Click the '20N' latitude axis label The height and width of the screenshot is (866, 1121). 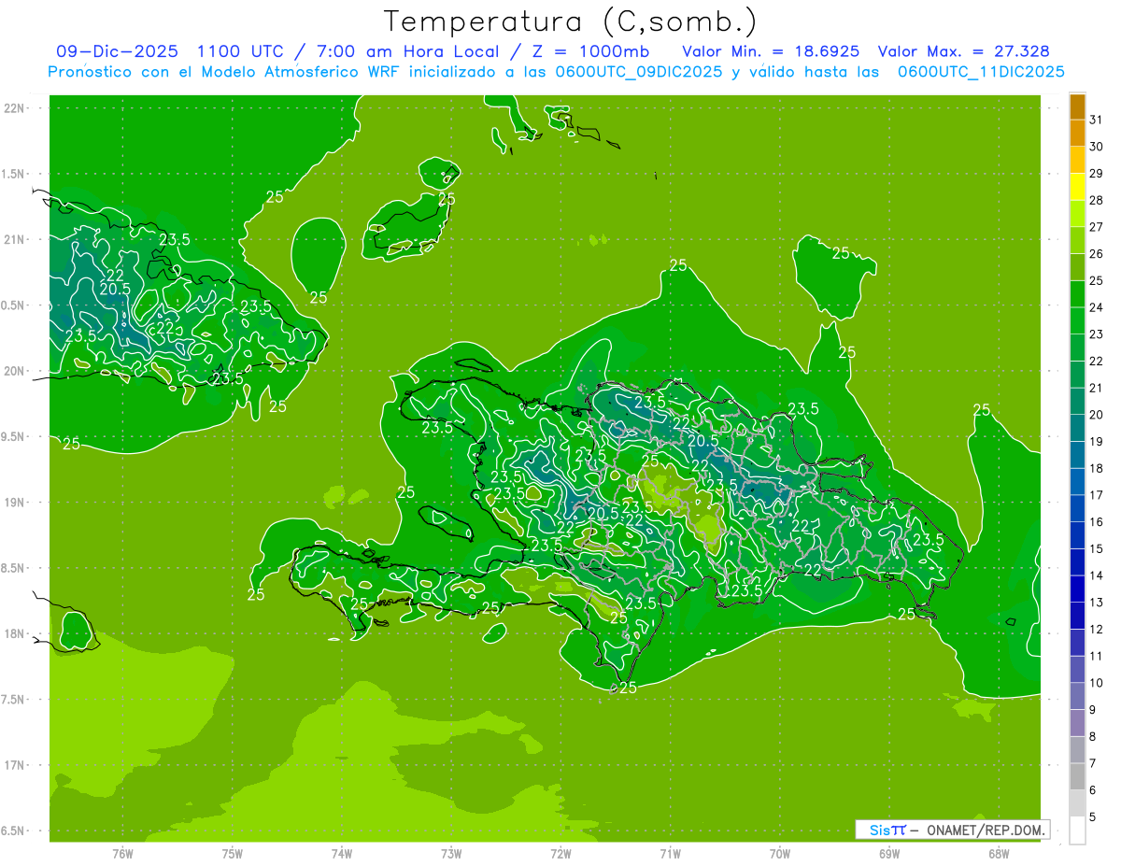click(16, 371)
